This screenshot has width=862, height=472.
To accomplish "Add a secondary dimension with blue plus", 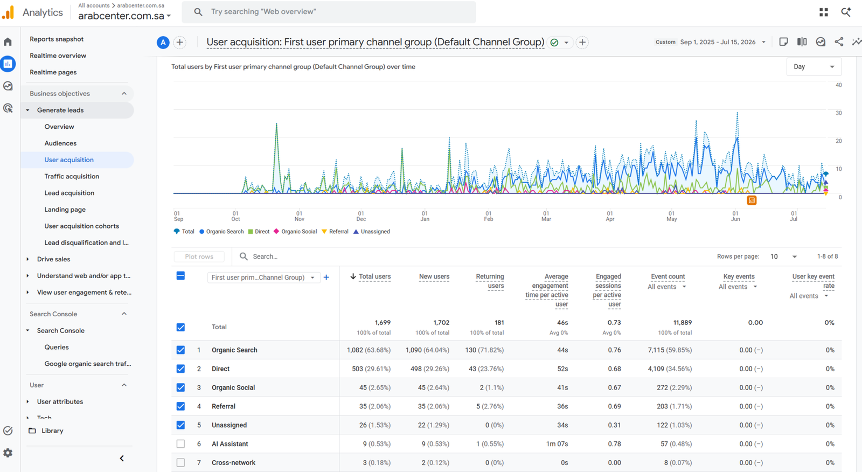I will click(x=326, y=277).
